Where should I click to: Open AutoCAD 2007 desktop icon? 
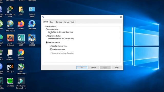pos(21,40)
